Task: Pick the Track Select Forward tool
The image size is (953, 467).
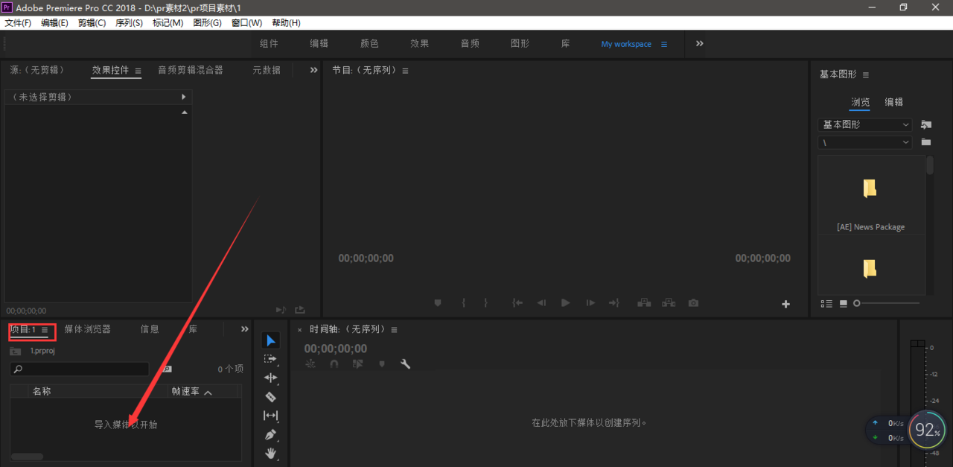Action: pos(270,359)
